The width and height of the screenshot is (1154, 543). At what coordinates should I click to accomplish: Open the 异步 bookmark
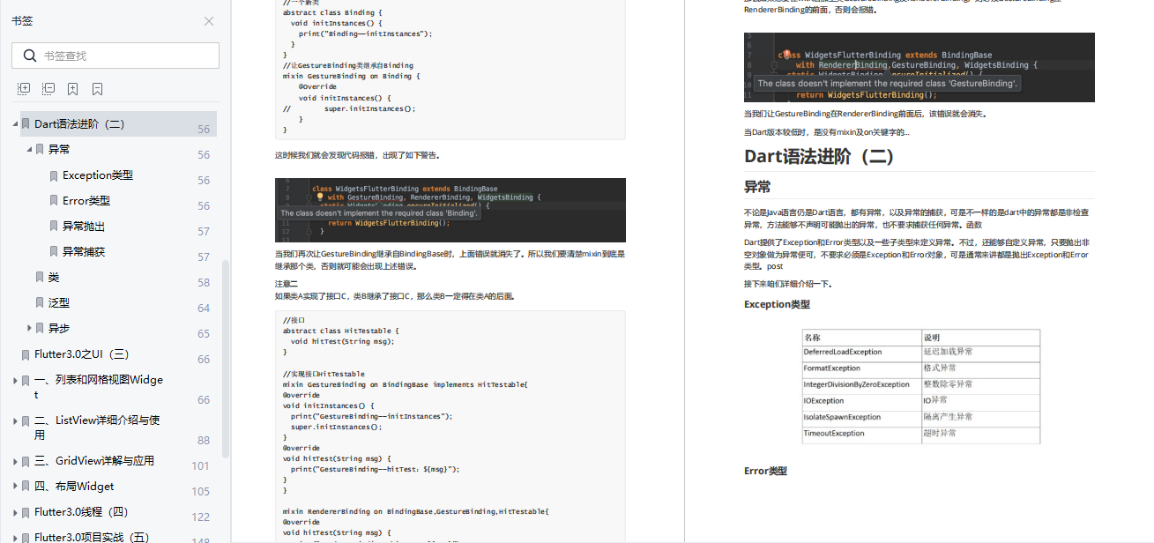[x=59, y=328]
